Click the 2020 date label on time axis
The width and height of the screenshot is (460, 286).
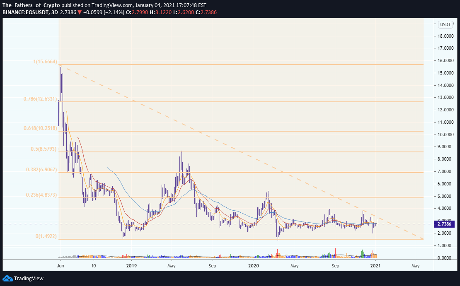click(x=254, y=266)
